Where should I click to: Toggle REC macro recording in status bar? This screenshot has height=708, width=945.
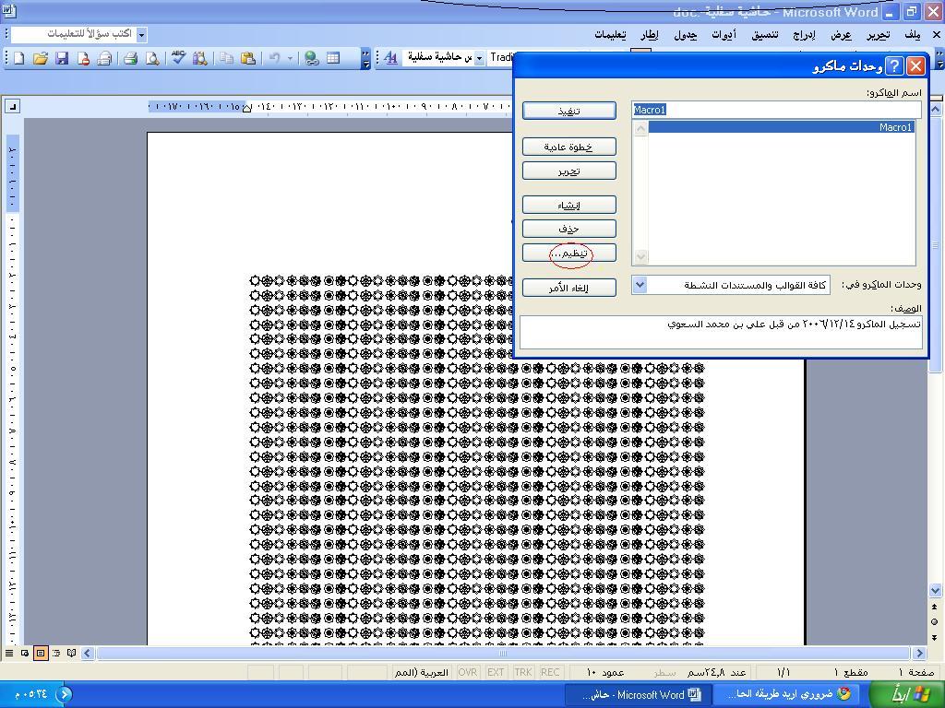point(550,672)
